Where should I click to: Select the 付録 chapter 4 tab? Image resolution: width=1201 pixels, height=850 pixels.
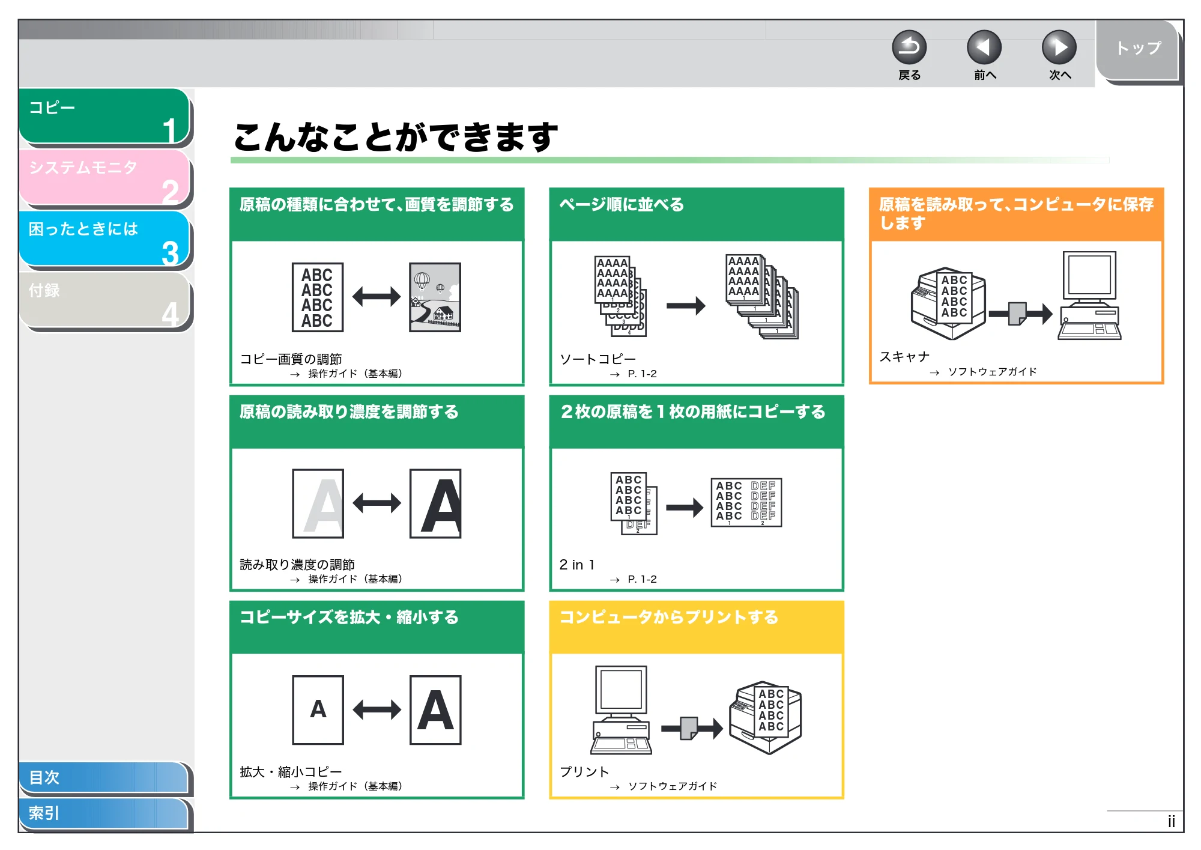point(104,300)
